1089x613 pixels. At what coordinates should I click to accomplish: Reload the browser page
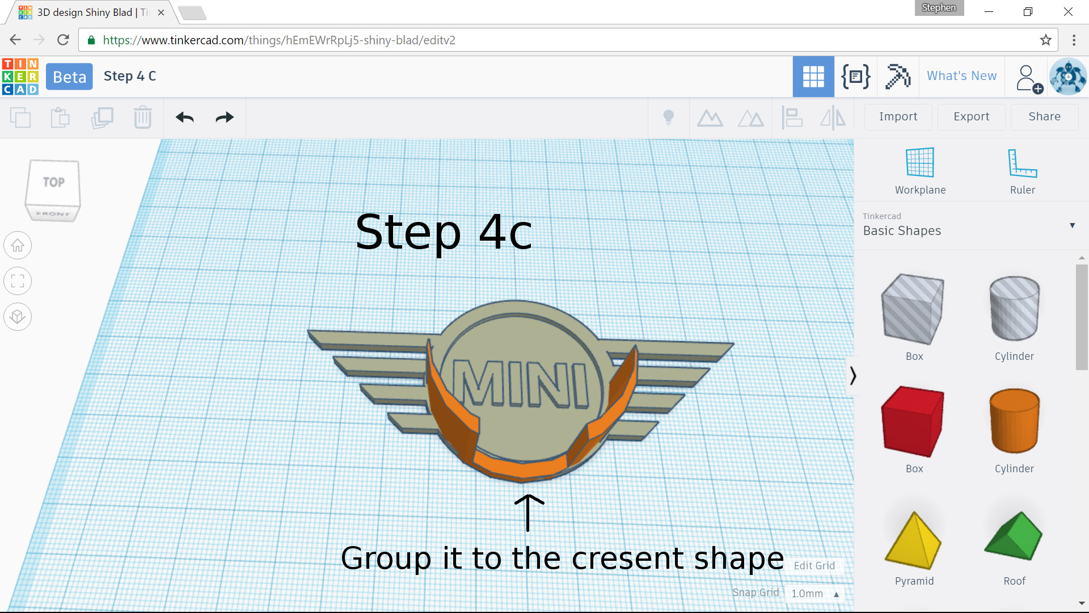pos(63,40)
